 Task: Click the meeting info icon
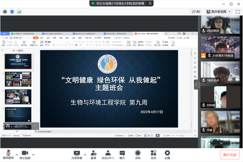click(5, 12)
